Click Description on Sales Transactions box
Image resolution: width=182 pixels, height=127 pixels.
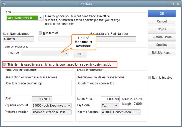click(110, 87)
